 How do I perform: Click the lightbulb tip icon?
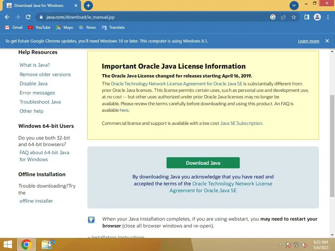click(x=91, y=220)
